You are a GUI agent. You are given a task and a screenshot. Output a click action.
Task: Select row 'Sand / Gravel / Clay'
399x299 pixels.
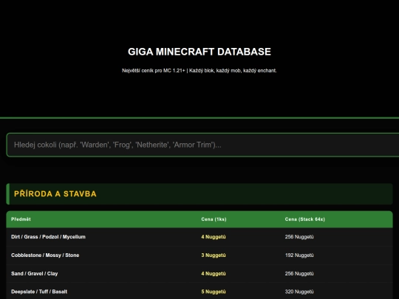pyautogui.click(x=199, y=273)
